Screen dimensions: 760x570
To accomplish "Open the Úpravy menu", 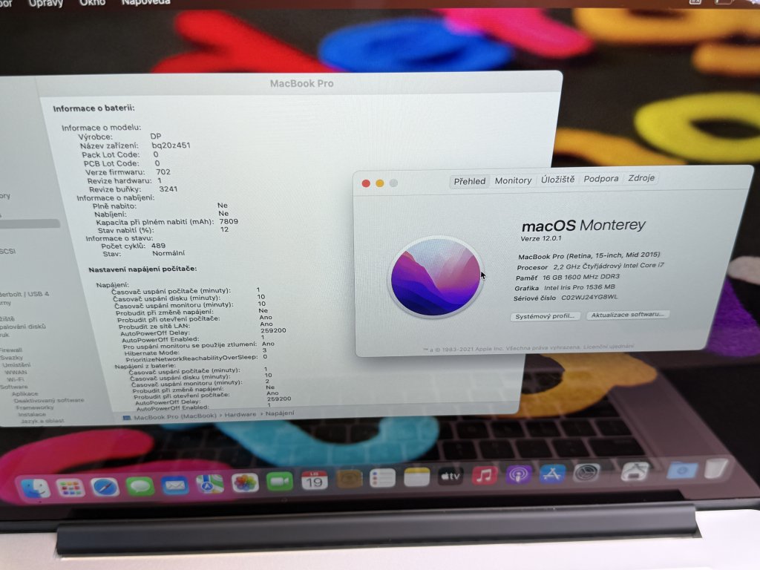I will (x=46, y=3).
